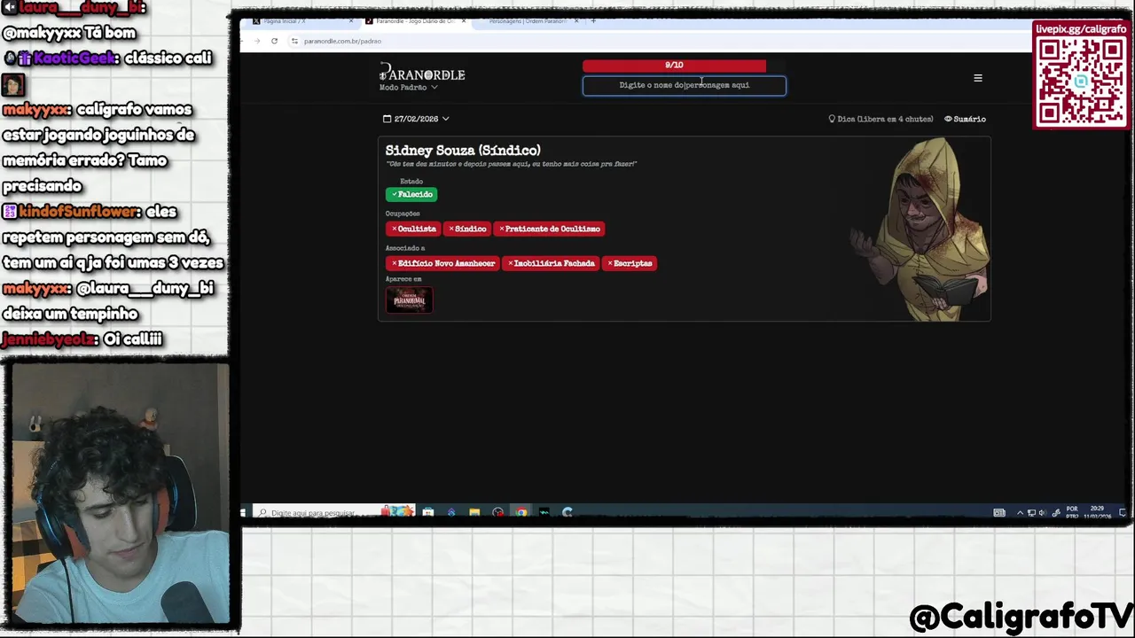This screenshot has width=1135, height=638.
Task: Click the Dica hint button
Action: pyautogui.click(x=881, y=119)
